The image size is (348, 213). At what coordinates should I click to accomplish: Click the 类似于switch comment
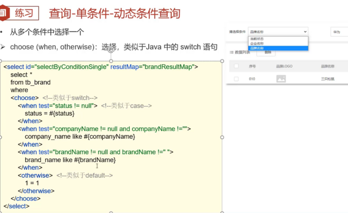(x=70, y=98)
